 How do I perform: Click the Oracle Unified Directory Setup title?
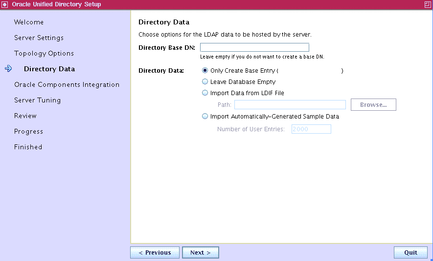tap(56, 4)
